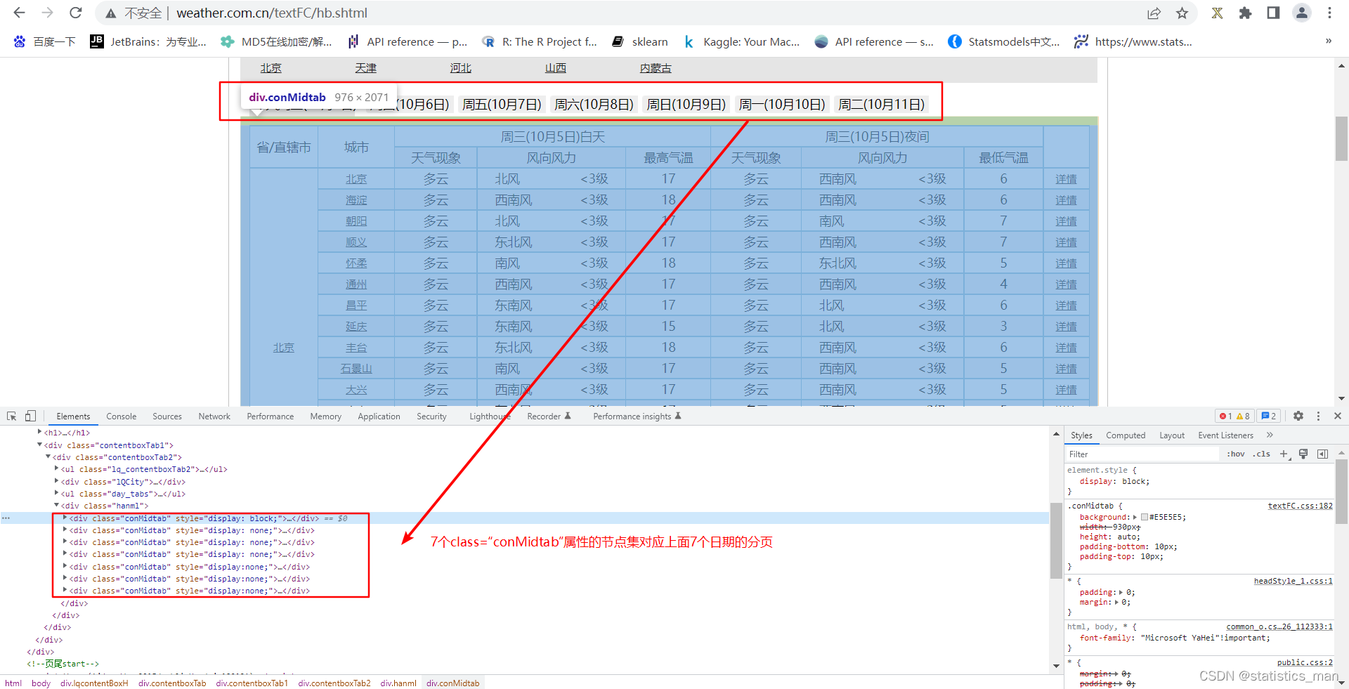Open the Extensions puzzle-piece icon

pyautogui.click(x=1245, y=13)
